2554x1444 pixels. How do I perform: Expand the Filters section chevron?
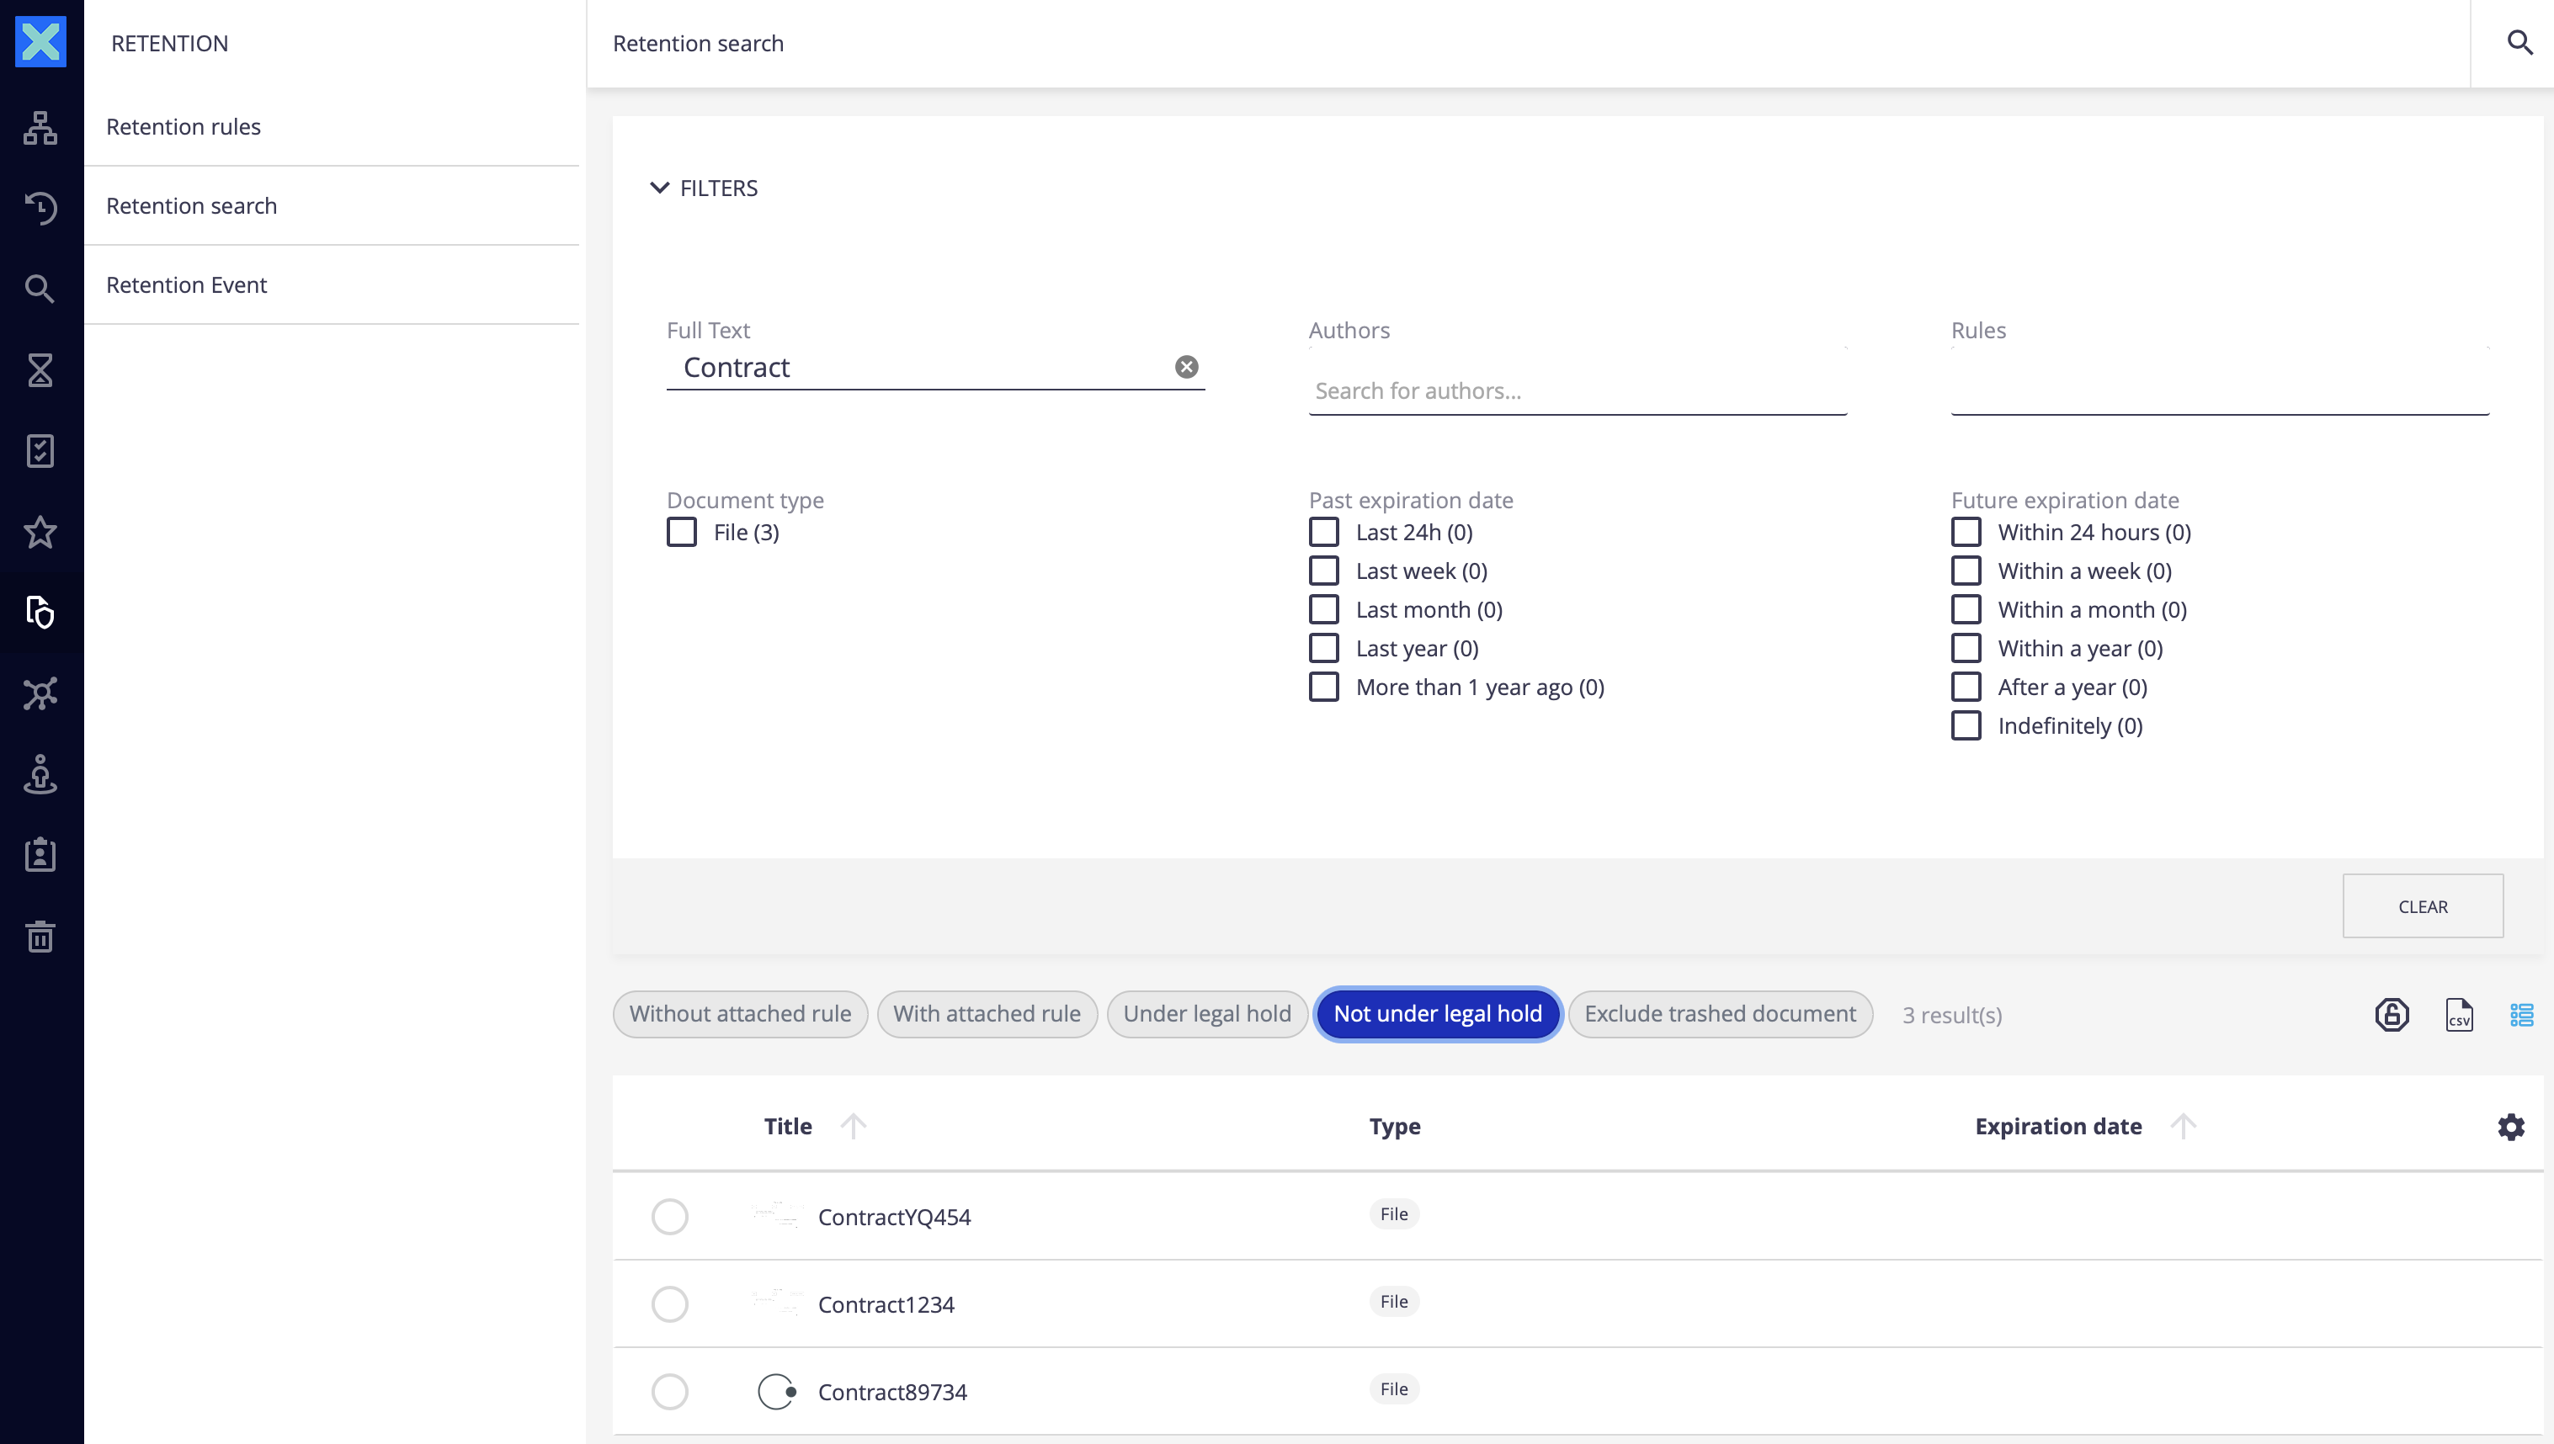click(x=660, y=186)
